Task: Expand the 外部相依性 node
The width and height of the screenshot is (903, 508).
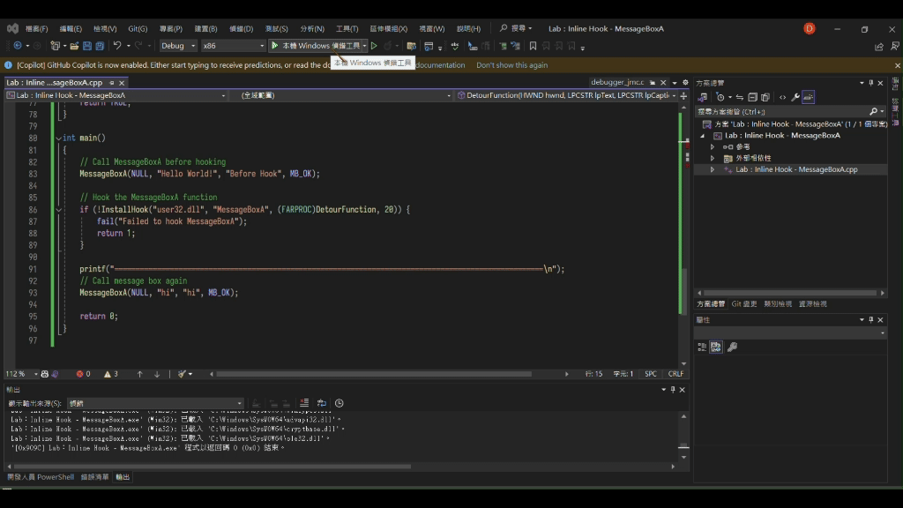Action: [x=713, y=158]
